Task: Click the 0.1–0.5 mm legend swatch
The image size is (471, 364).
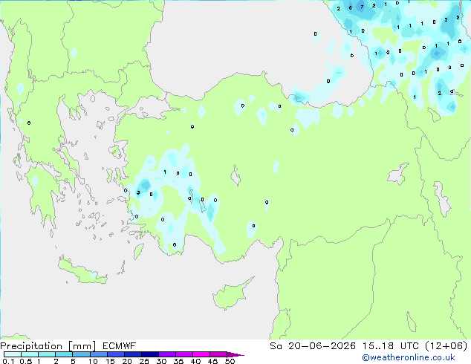Action: (x=13, y=354)
